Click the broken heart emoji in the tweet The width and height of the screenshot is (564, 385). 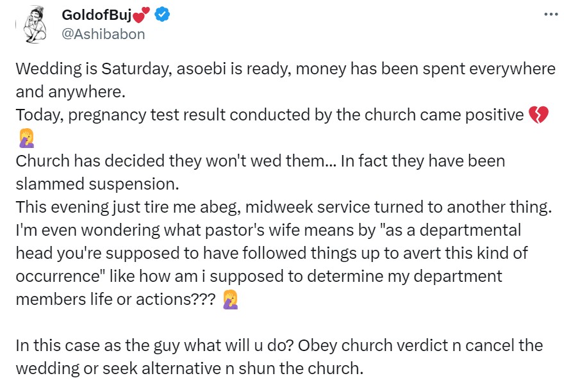coord(538,115)
